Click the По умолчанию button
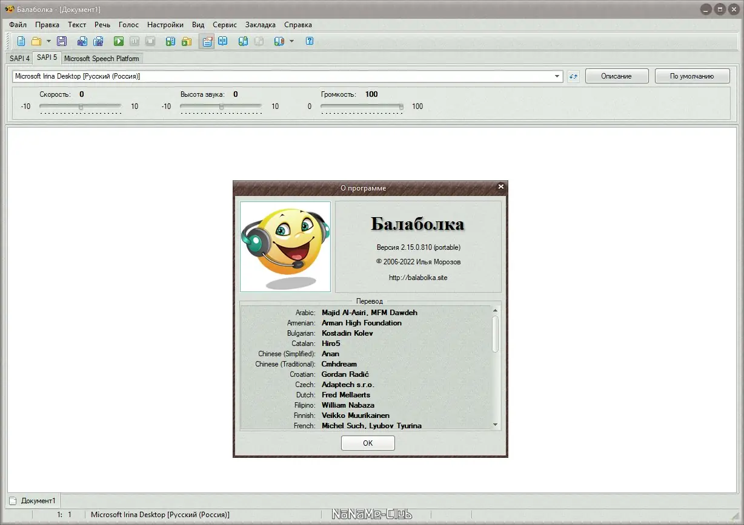Image resolution: width=744 pixels, height=525 pixels. click(691, 76)
